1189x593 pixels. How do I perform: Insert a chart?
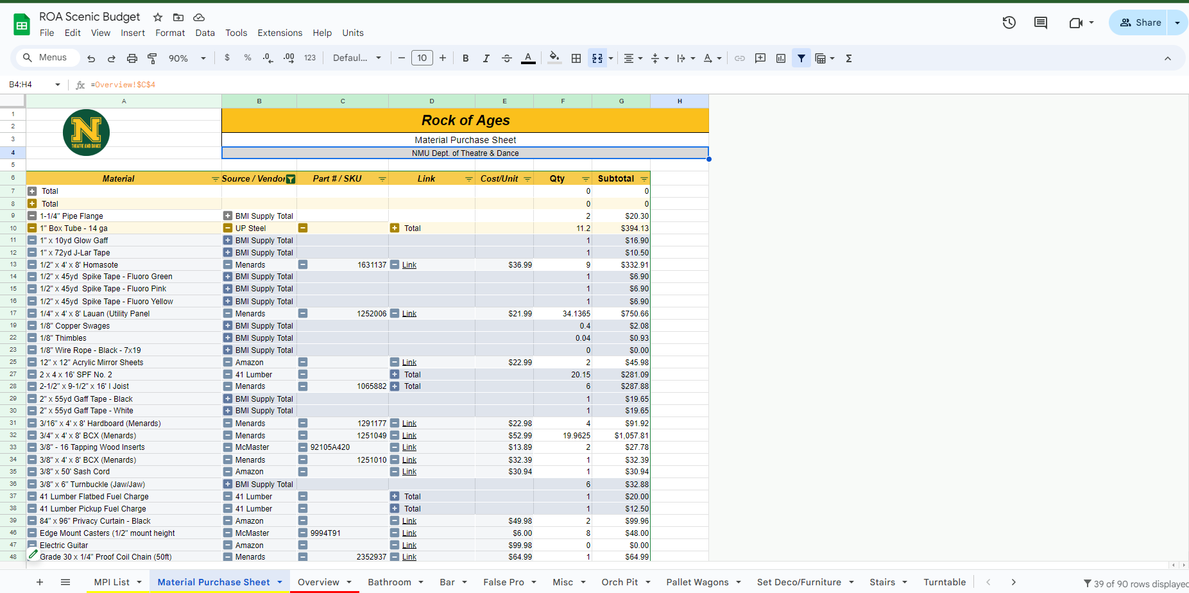tap(781, 58)
